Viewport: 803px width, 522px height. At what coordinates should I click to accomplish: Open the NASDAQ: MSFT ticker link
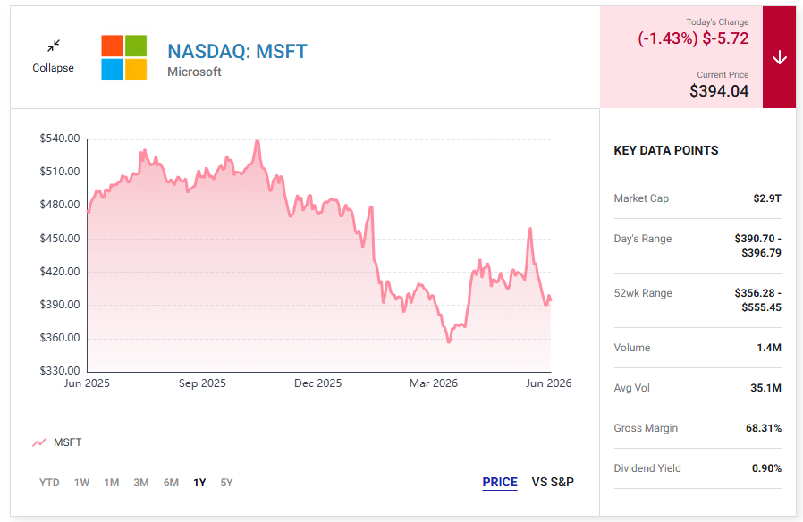[237, 51]
